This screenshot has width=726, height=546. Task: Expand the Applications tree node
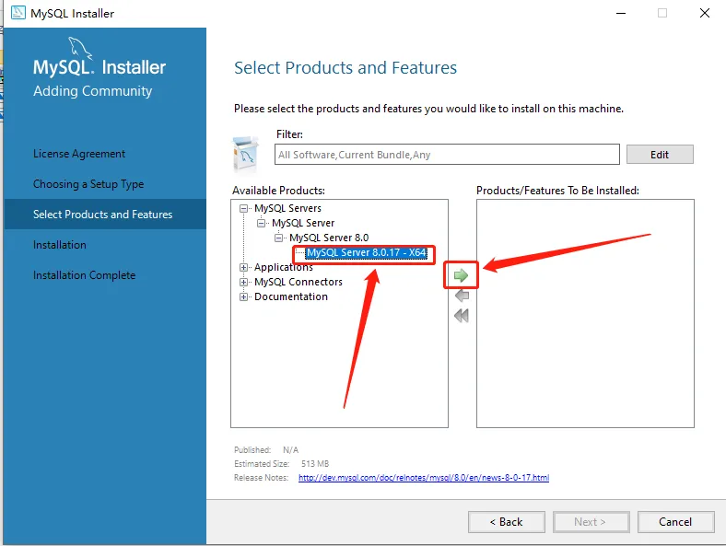(x=244, y=267)
